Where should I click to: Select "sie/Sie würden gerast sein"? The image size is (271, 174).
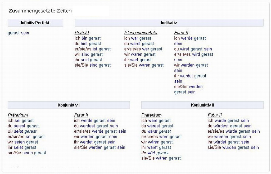coord(233,147)
